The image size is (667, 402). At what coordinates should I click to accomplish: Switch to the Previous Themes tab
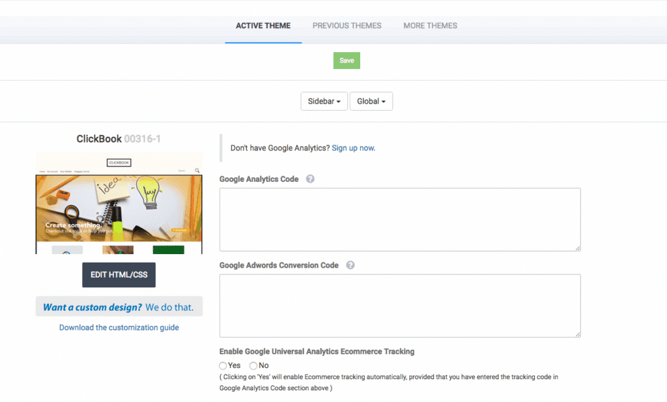tap(347, 26)
